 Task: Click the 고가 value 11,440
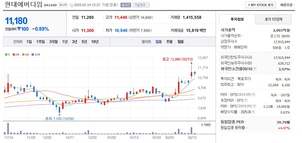click(121, 18)
